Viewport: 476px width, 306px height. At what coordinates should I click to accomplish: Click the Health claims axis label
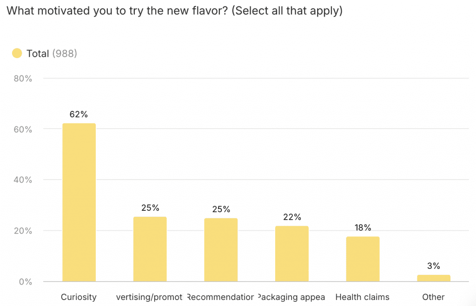click(362, 297)
